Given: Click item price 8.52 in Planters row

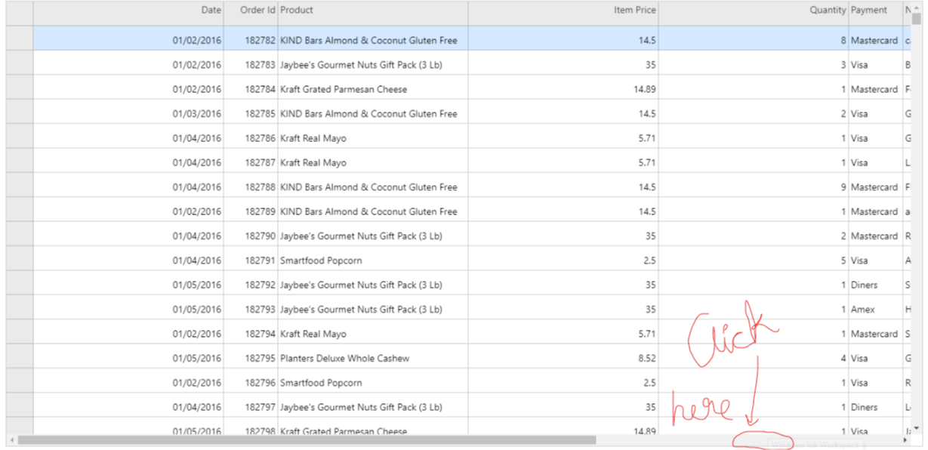Looking at the screenshot, I should (563, 358).
